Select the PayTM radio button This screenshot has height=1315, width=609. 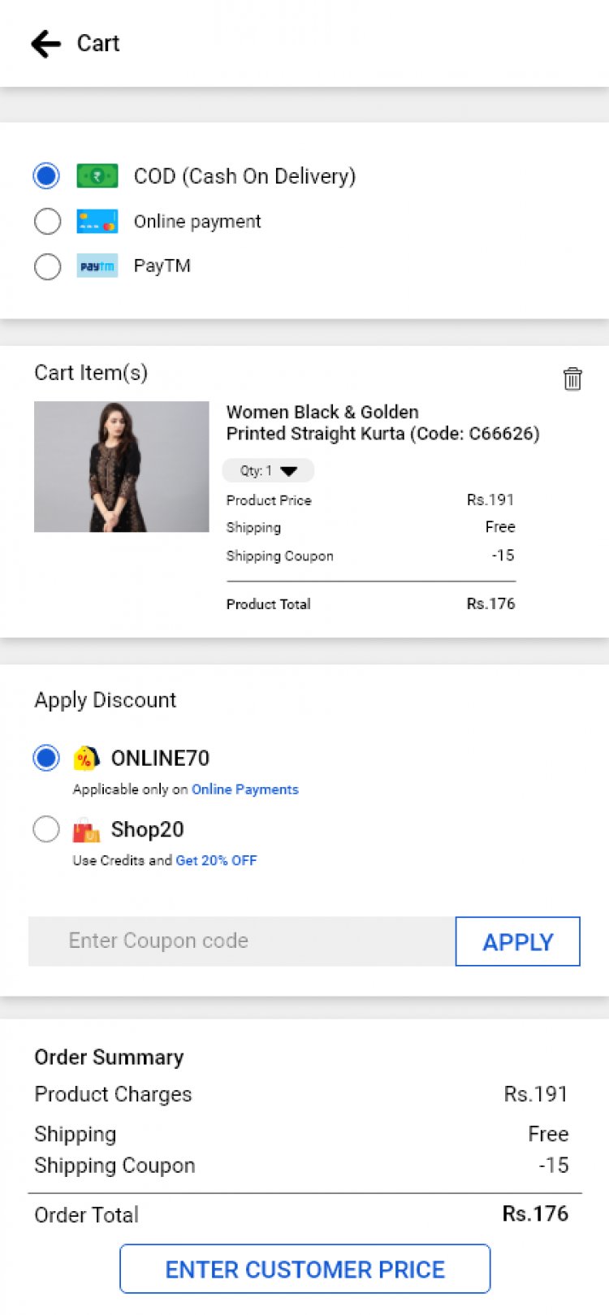coord(47,266)
